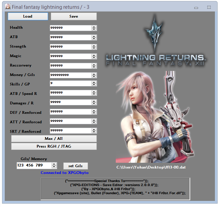
Task: Increase Gils/ Memory spinner value
Action: coord(54,164)
